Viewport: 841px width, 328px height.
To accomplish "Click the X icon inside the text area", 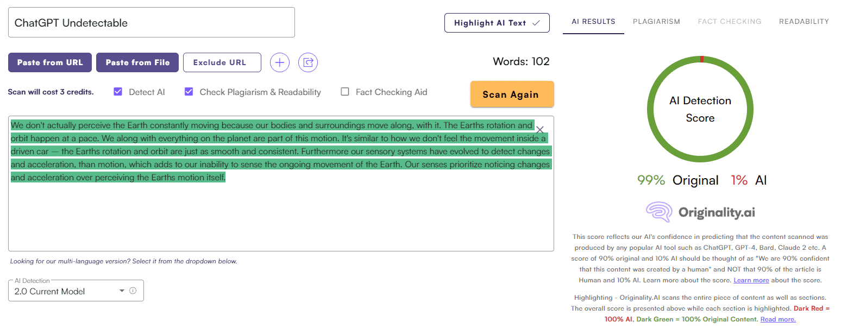I will 540,130.
